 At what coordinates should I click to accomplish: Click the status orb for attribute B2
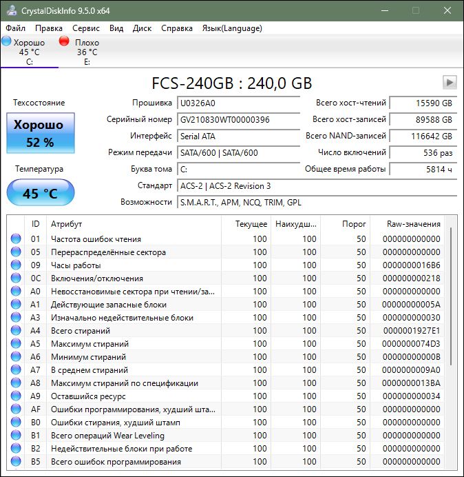pyautogui.click(x=16, y=448)
